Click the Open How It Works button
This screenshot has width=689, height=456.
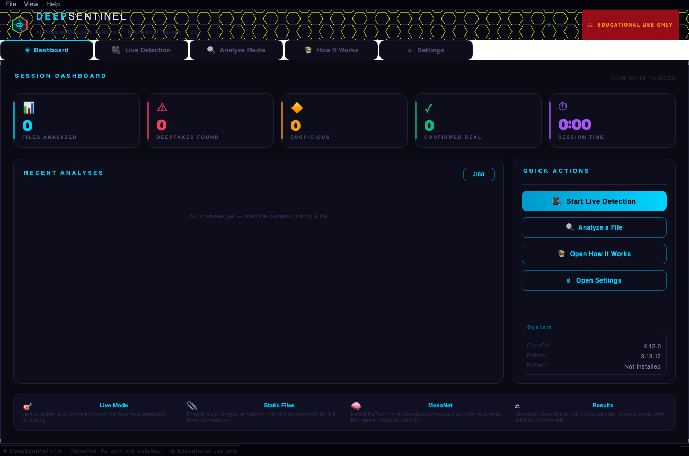(x=594, y=254)
